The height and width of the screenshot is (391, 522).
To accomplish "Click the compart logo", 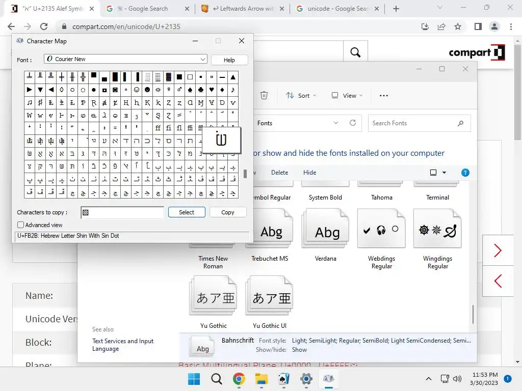I will [x=477, y=52].
